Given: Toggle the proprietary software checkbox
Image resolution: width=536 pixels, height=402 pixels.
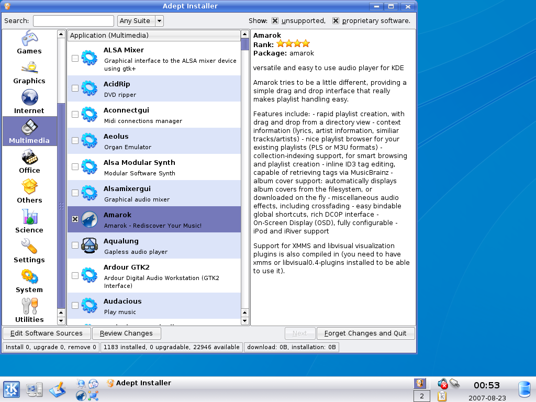Looking at the screenshot, I should coord(336,21).
